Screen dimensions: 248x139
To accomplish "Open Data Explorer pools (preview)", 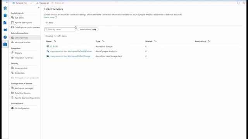I will coord(28,27).
